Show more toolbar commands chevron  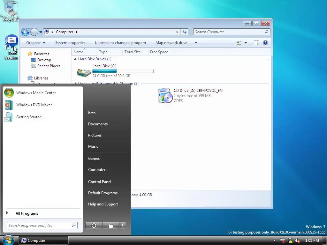tap(196, 43)
